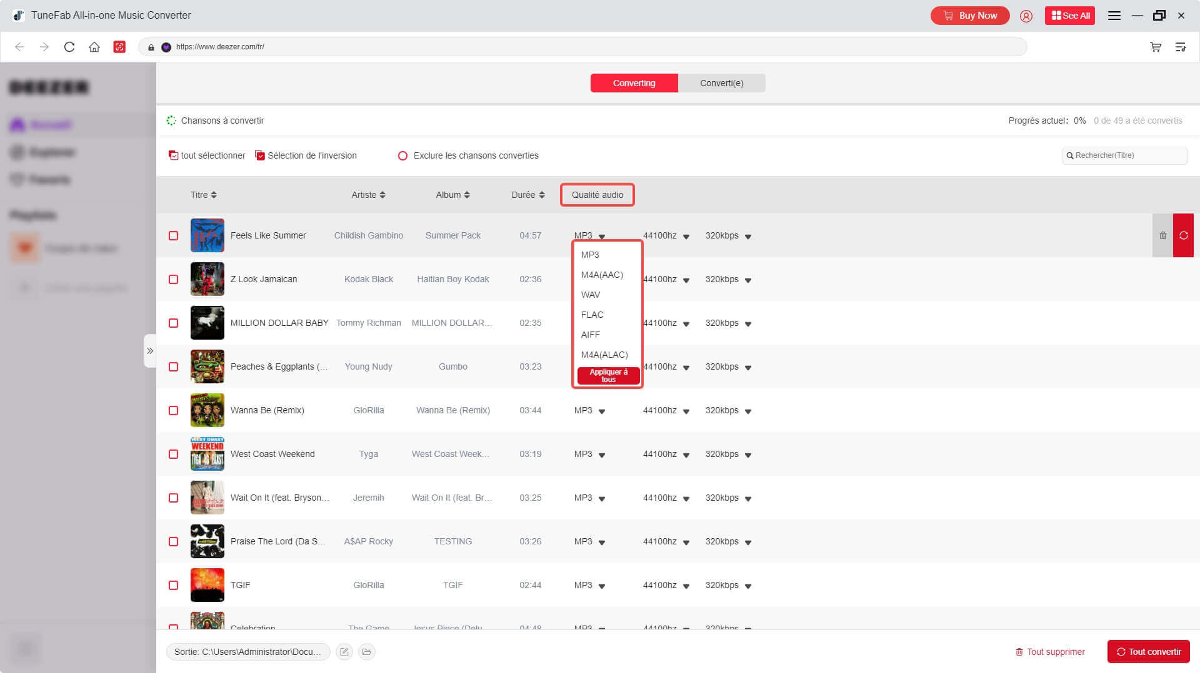
Task: Sort by Titre column arrows
Action: click(214, 195)
